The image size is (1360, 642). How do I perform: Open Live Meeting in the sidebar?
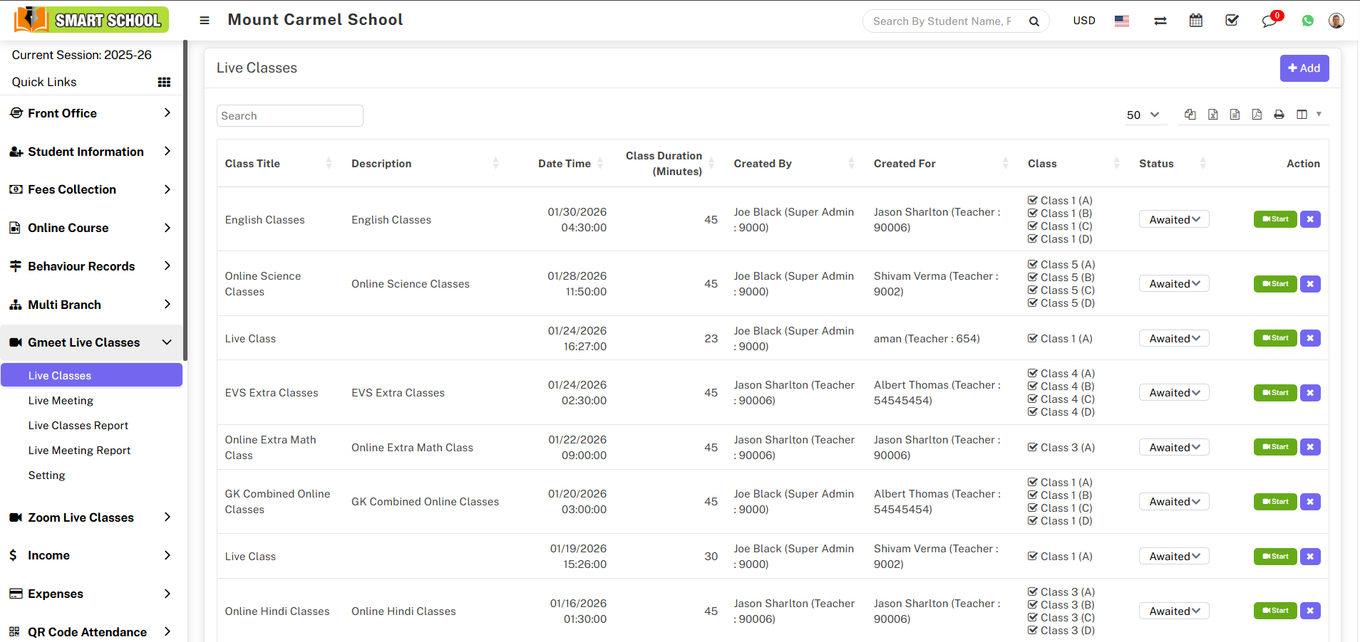pyautogui.click(x=61, y=401)
